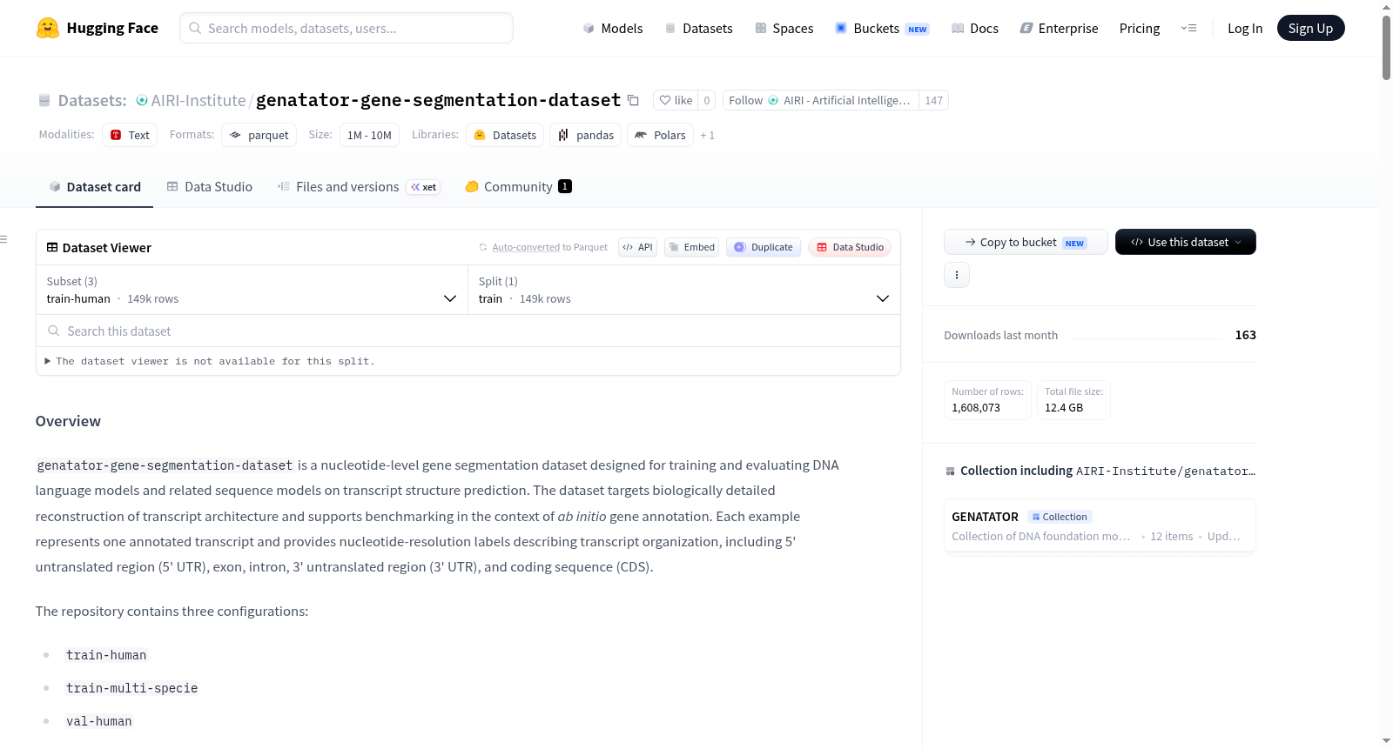Click the xet badge next to Files and versions
Viewport: 1393px width, 749px height.
tap(423, 187)
